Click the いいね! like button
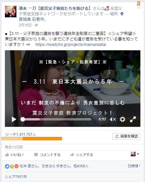 pos(14,155)
